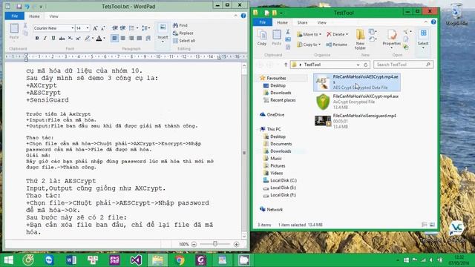Viewport: 475px width, 267px height.
Task: Open Delete dropdown in Explorer ribbon
Action: pos(337,35)
